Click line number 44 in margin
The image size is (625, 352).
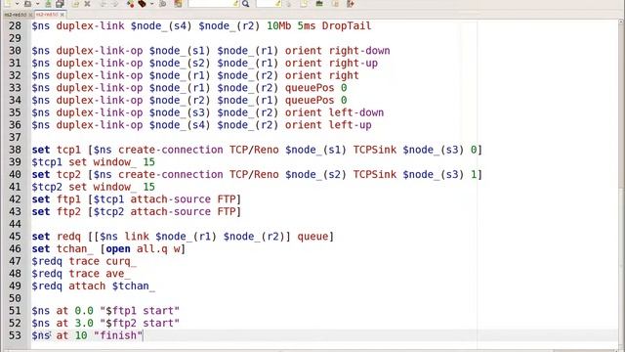[15, 224]
